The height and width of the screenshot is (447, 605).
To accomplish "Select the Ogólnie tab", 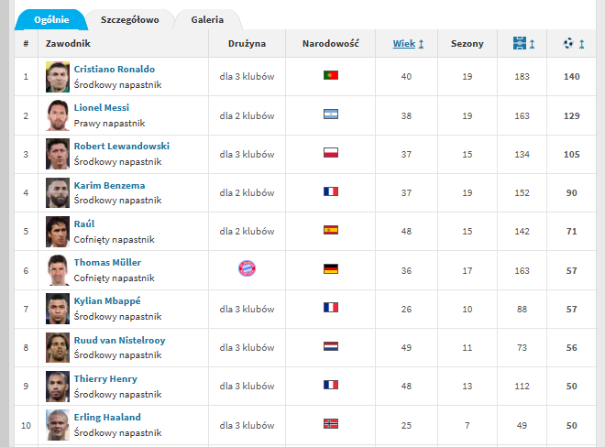I will tap(51, 19).
